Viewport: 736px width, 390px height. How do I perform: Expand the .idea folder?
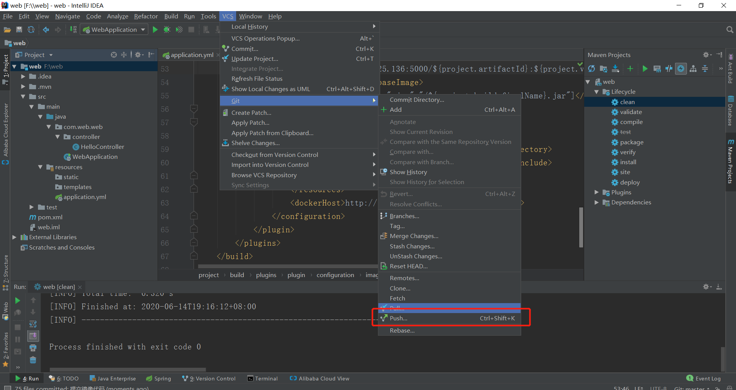pyautogui.click(x=23, y=77)
